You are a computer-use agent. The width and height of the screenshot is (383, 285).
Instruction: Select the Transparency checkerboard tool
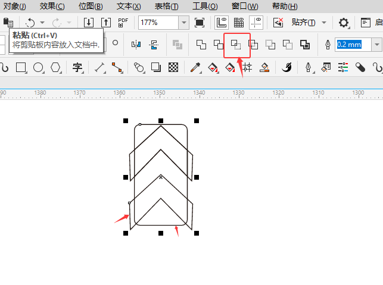[173, 67]
